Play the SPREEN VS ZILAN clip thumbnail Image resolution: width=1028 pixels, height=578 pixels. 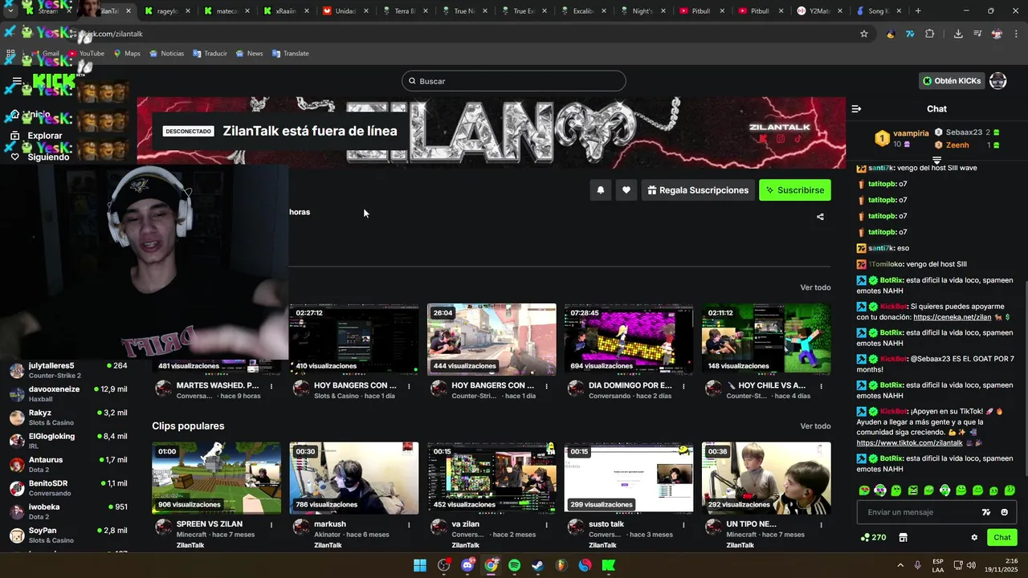pos(217,478)
